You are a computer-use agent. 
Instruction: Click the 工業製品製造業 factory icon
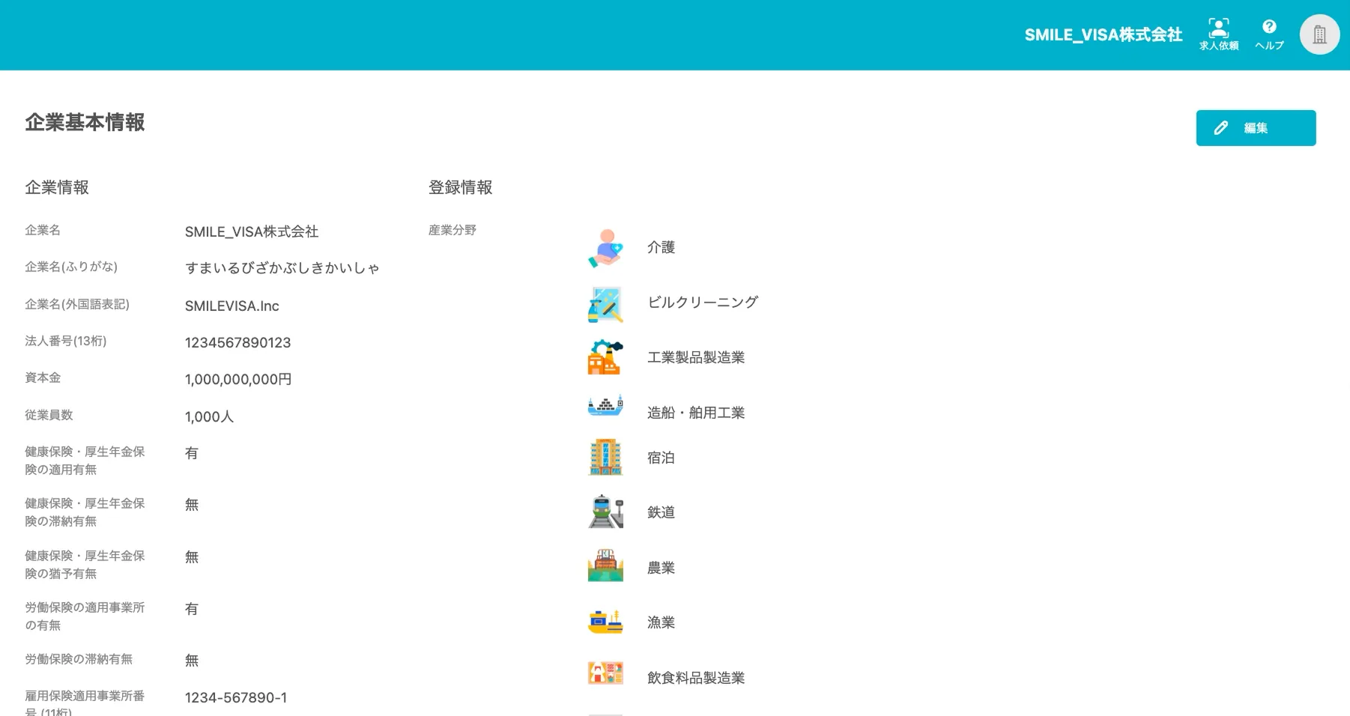[605, 357]
